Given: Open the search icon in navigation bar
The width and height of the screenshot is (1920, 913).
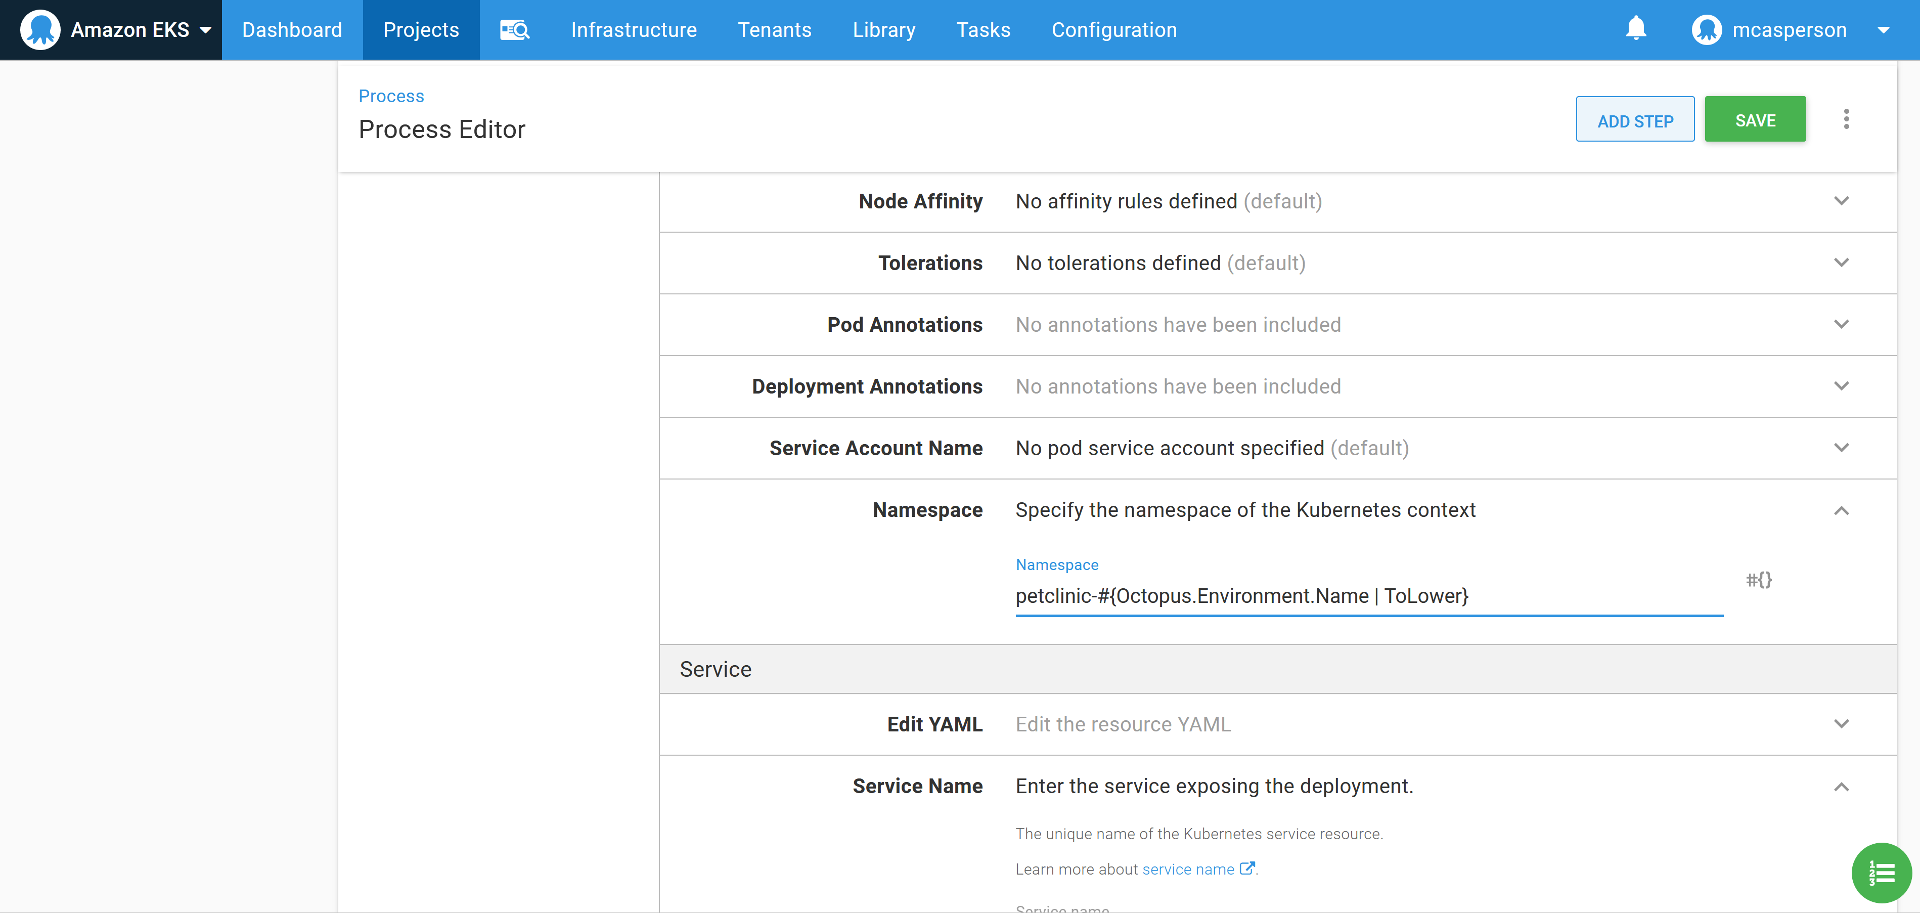Looking at the screenshot, I should click(x=514, y=30).
